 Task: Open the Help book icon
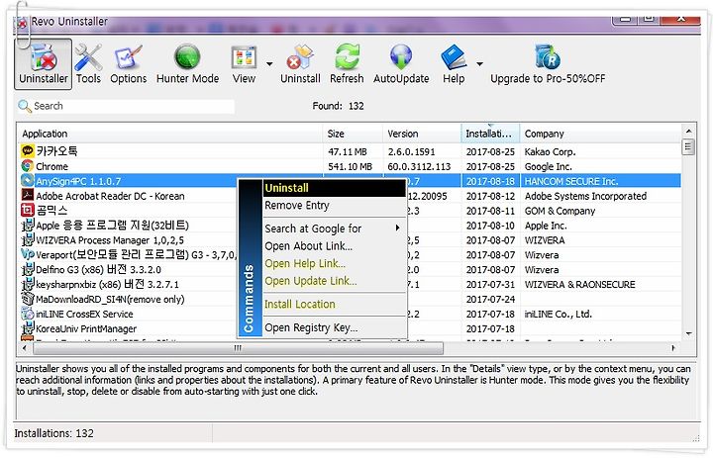click(x=454, y=57)
